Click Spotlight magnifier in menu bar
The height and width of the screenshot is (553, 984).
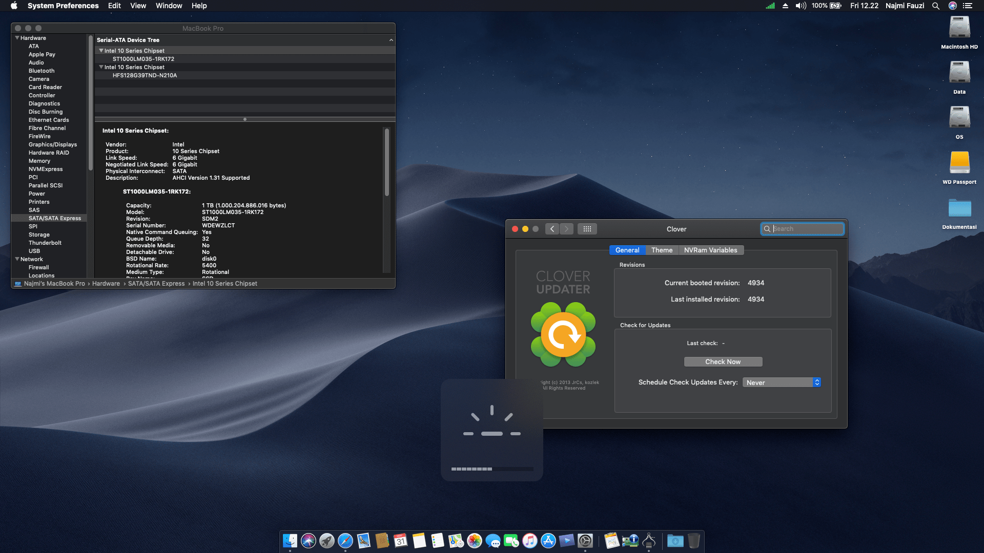[936, 6]
